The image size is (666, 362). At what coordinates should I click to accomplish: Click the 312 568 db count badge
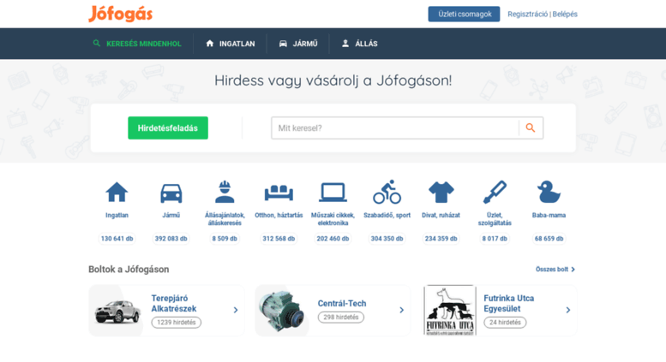tap(279, 239)
